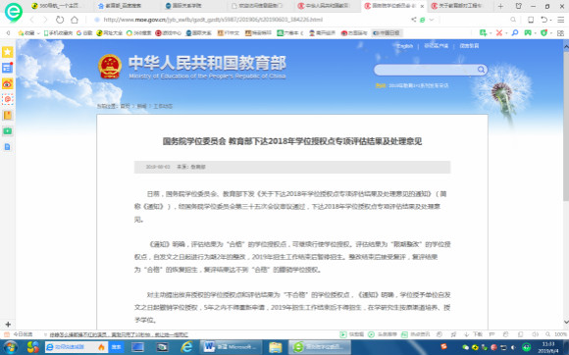Click the scroll down arrow of the page scrollbar
The image size is (569, 355).
(566, 322)
